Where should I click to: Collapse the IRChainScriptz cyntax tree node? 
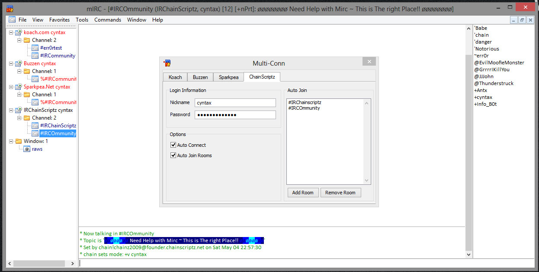(11, 110)
